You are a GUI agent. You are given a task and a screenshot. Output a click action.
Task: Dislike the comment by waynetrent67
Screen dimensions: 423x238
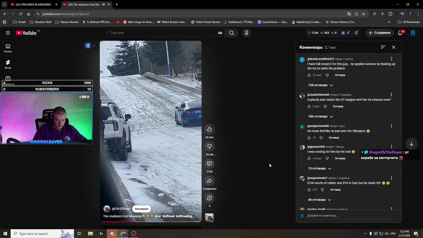click(323, 190)
